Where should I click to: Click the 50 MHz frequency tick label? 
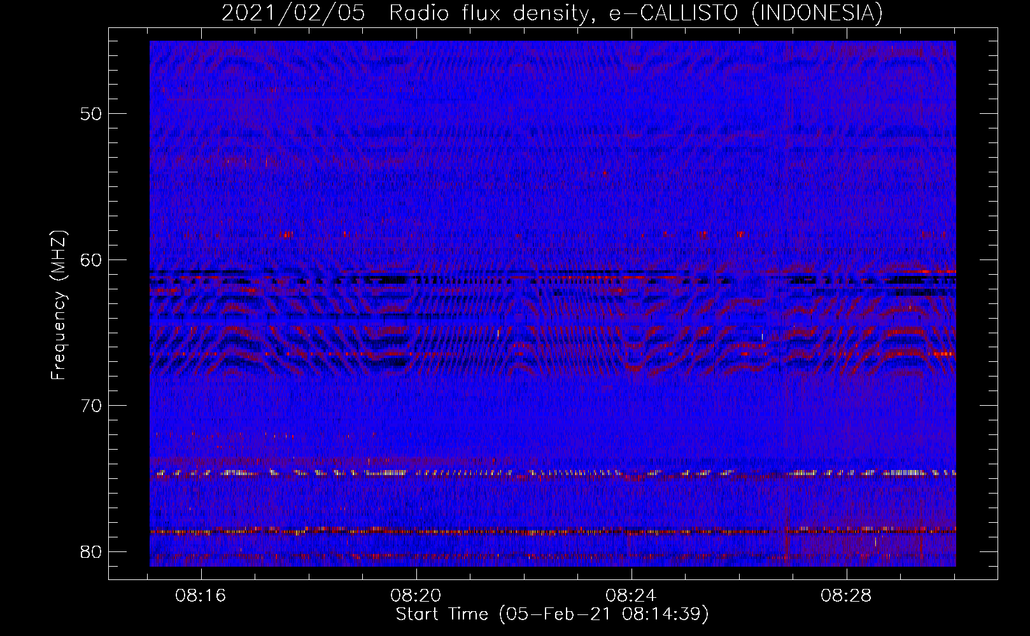[x=92, y=114]
